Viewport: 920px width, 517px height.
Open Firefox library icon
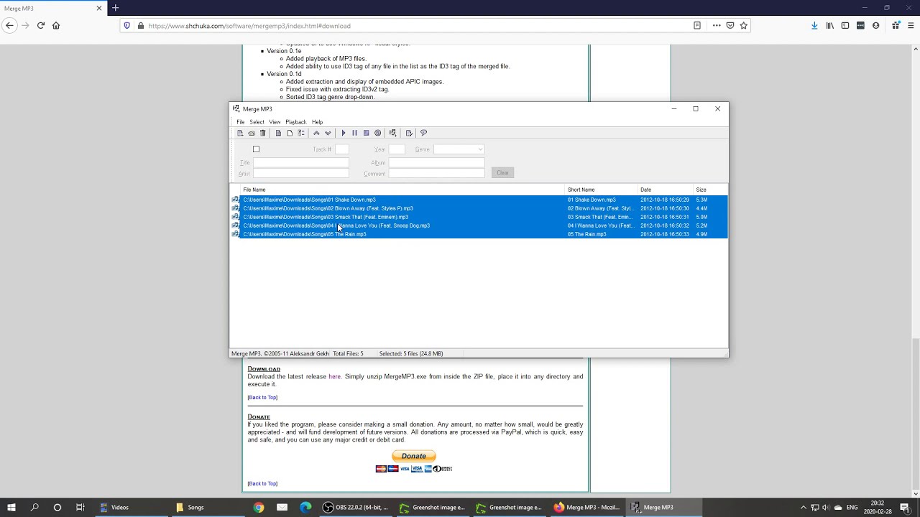point(829,25)
